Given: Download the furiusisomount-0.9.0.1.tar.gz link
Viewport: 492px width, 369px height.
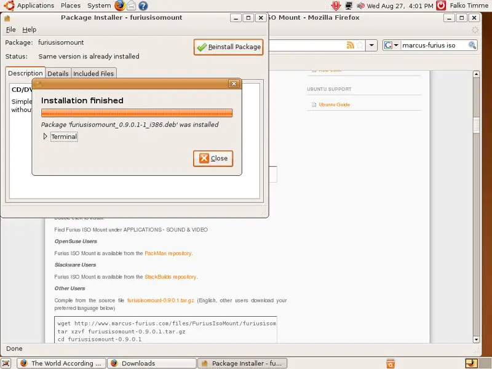Looking at the screenshot, I should click(161, 300).
